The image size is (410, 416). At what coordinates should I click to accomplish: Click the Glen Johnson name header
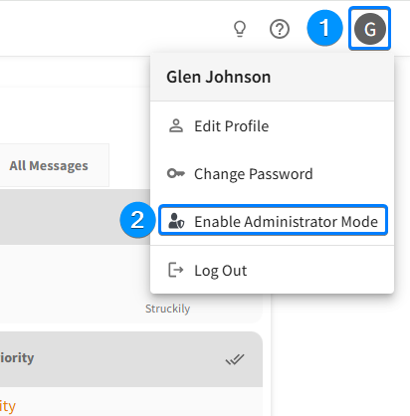[x=219, y=77]
